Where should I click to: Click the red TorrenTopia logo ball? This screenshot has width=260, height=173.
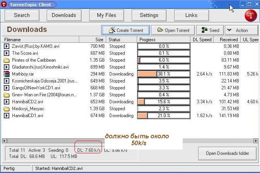click(251, 15)
